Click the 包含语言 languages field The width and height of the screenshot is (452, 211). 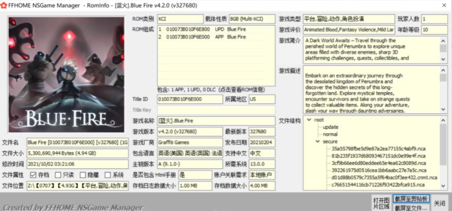[190, 153]
